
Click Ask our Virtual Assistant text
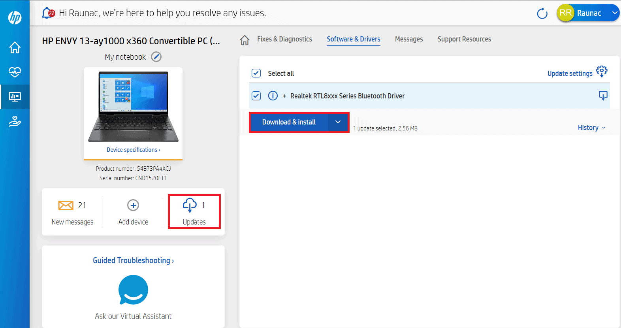tap(133, 316)
